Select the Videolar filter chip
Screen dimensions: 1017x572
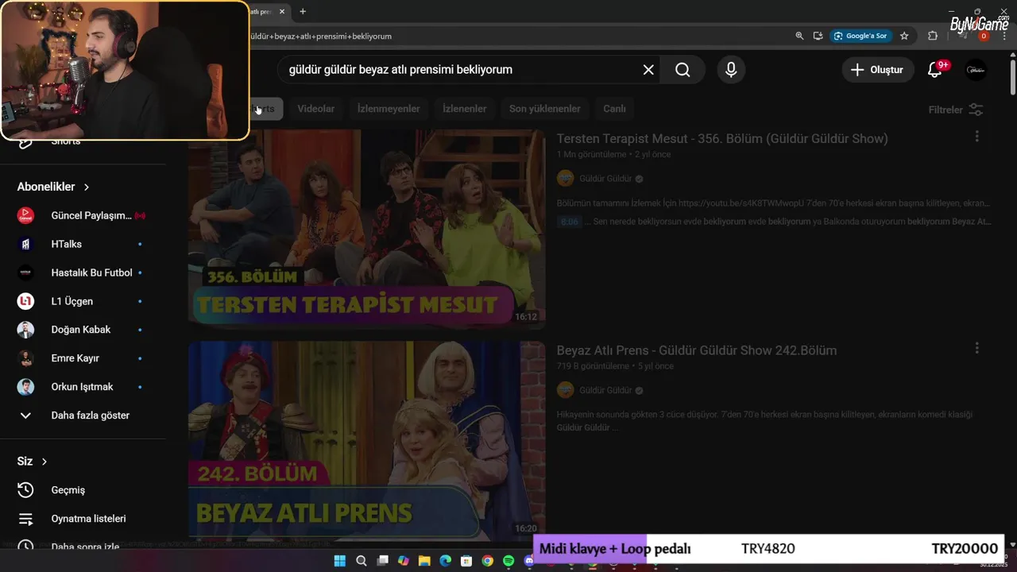pos(315,109)
